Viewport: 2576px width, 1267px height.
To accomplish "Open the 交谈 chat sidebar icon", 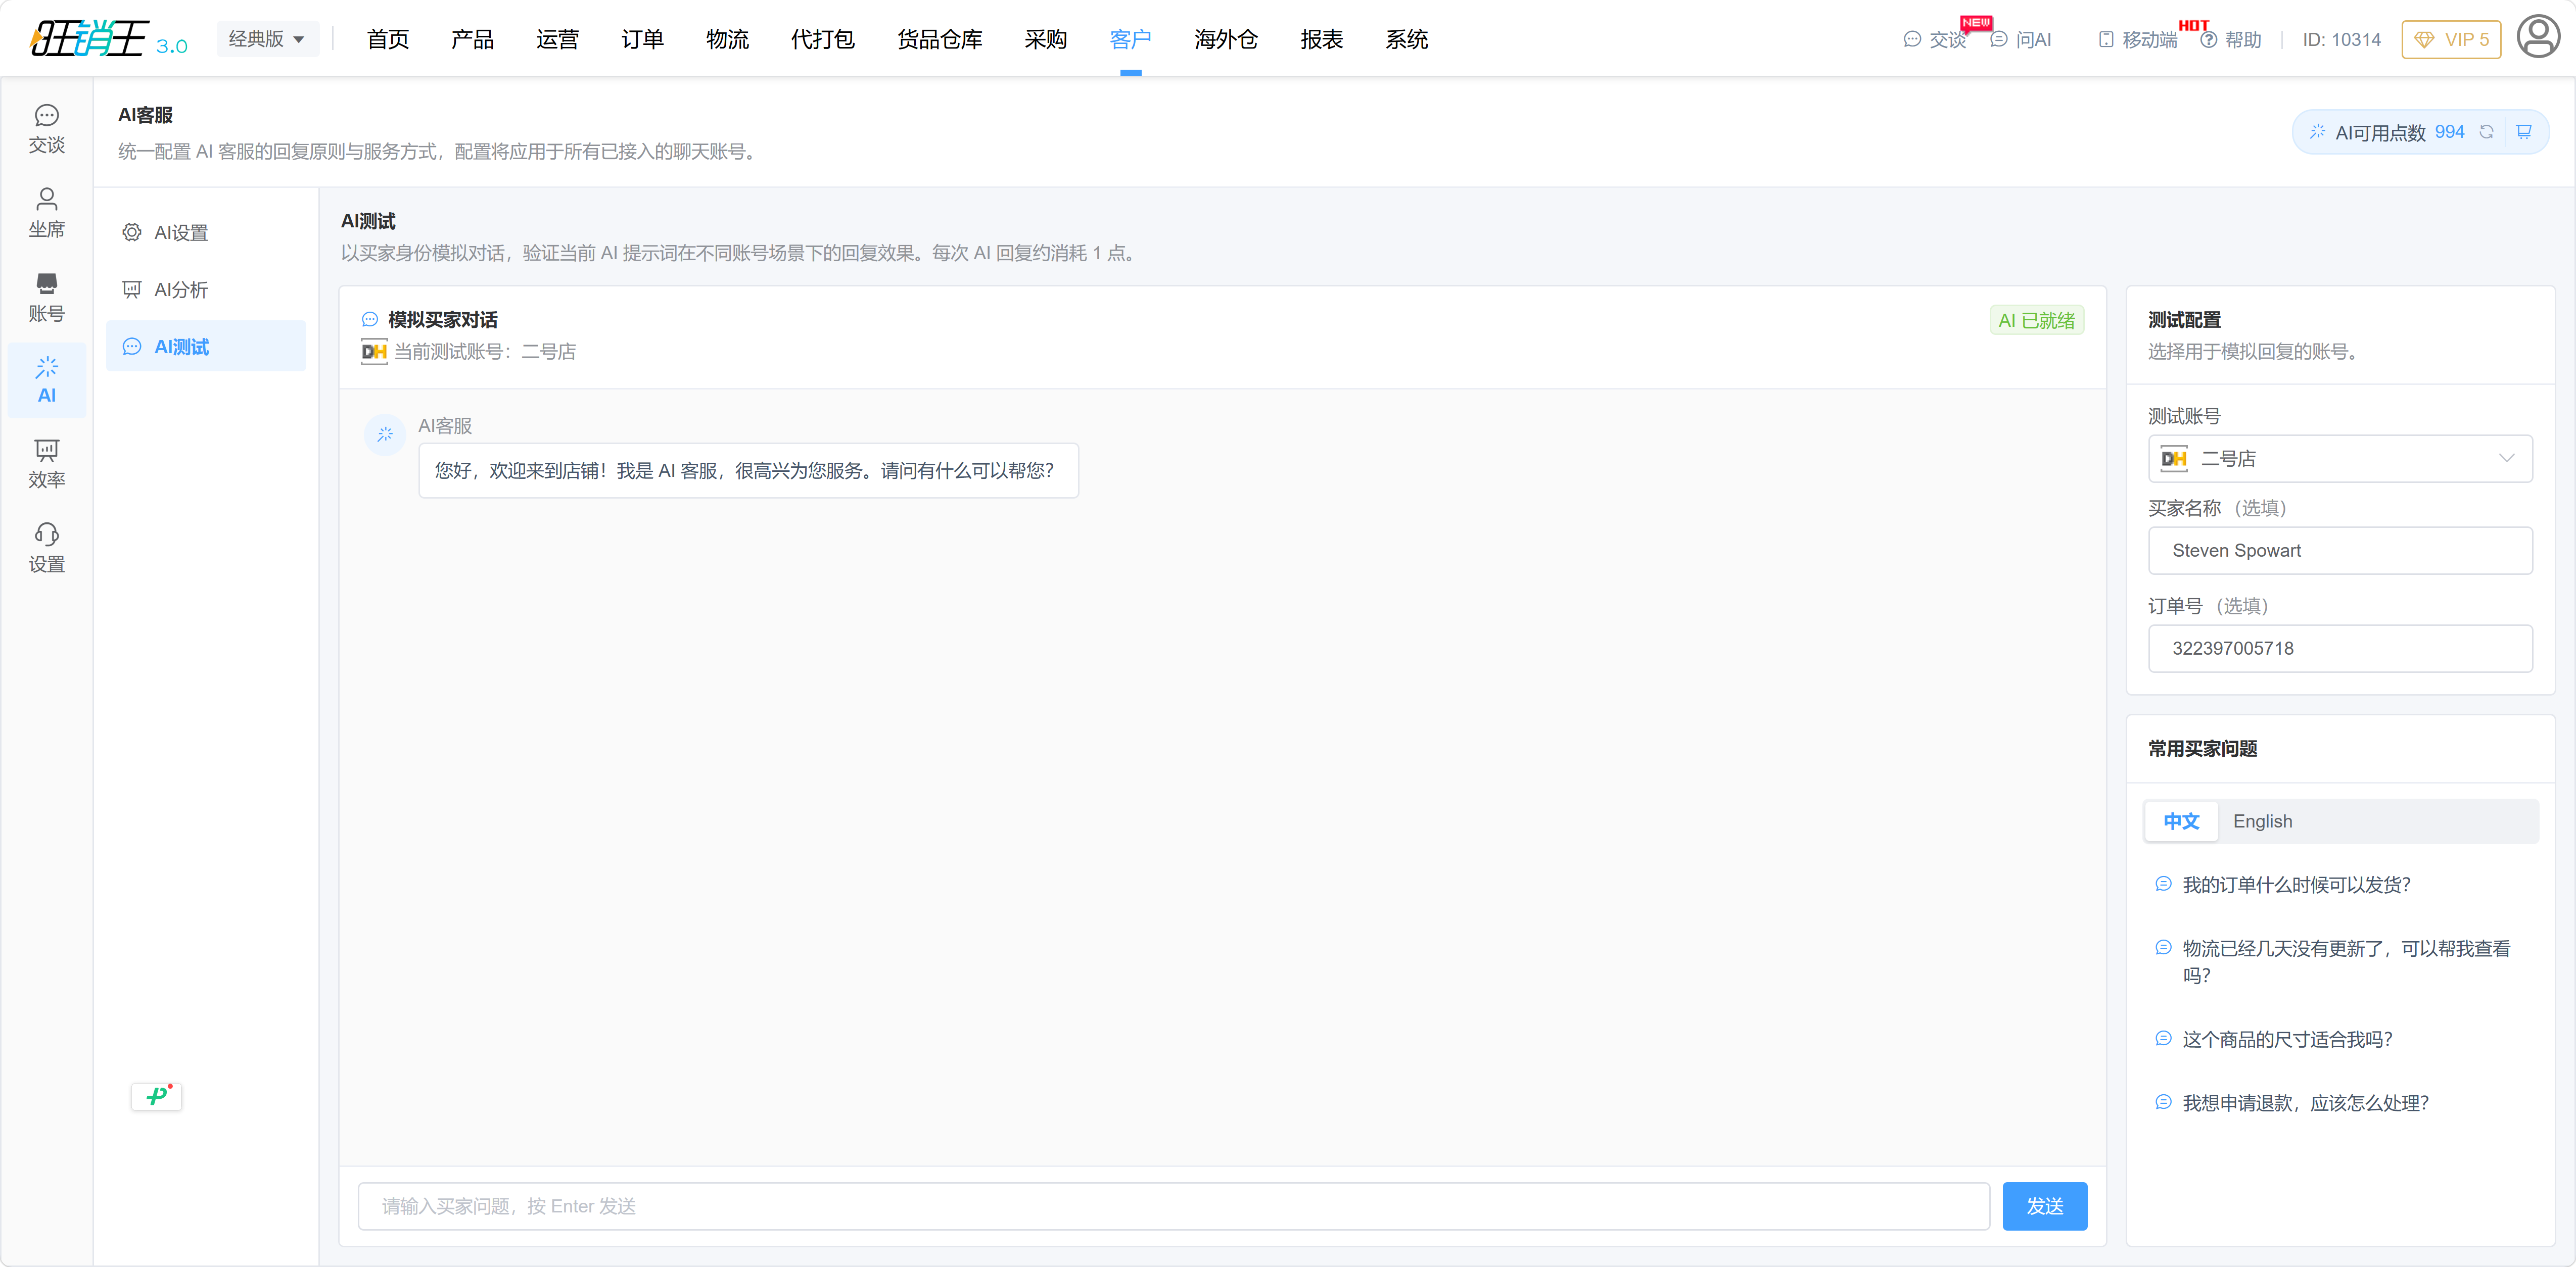I will [x=46, y=130].
